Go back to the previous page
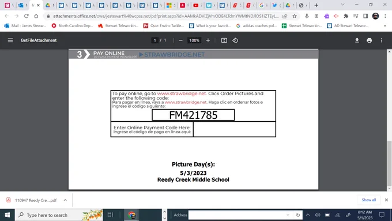392x221 pixels. (x=7, y=16)
